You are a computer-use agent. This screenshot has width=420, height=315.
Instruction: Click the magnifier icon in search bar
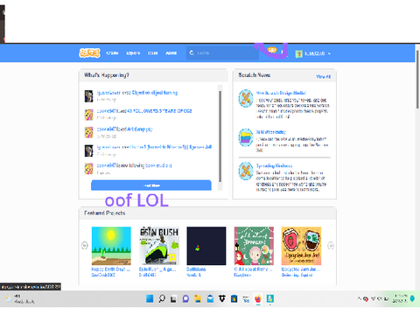click(192, 52)
